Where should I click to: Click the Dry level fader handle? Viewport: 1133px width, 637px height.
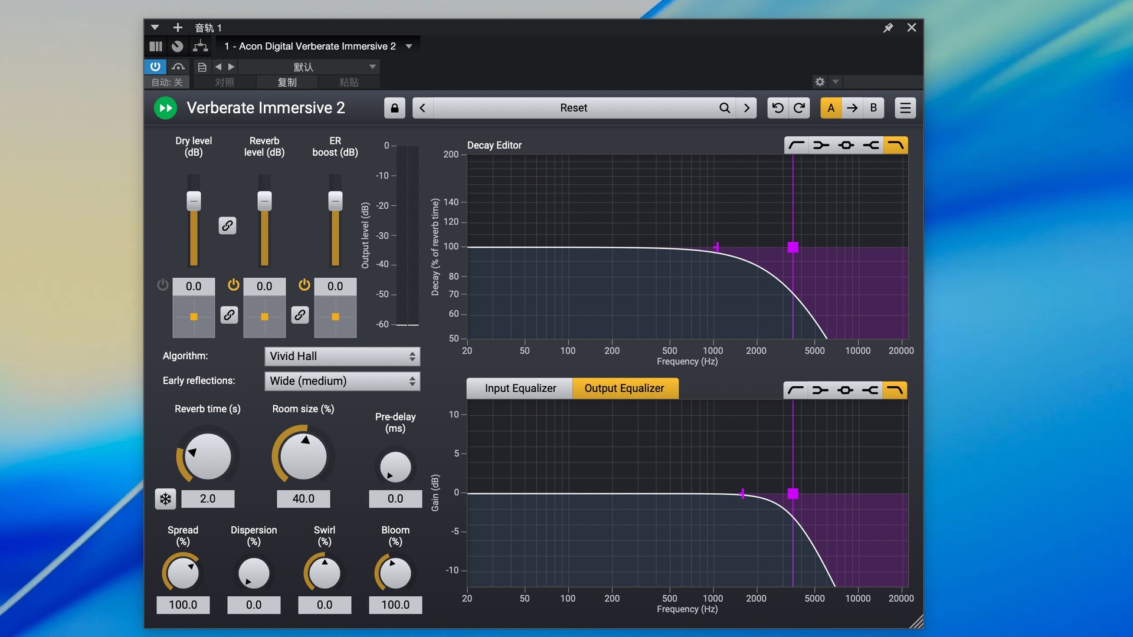(194, 201)
